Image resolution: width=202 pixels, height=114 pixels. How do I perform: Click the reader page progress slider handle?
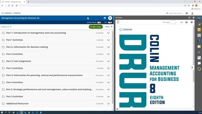click(117, 109)
